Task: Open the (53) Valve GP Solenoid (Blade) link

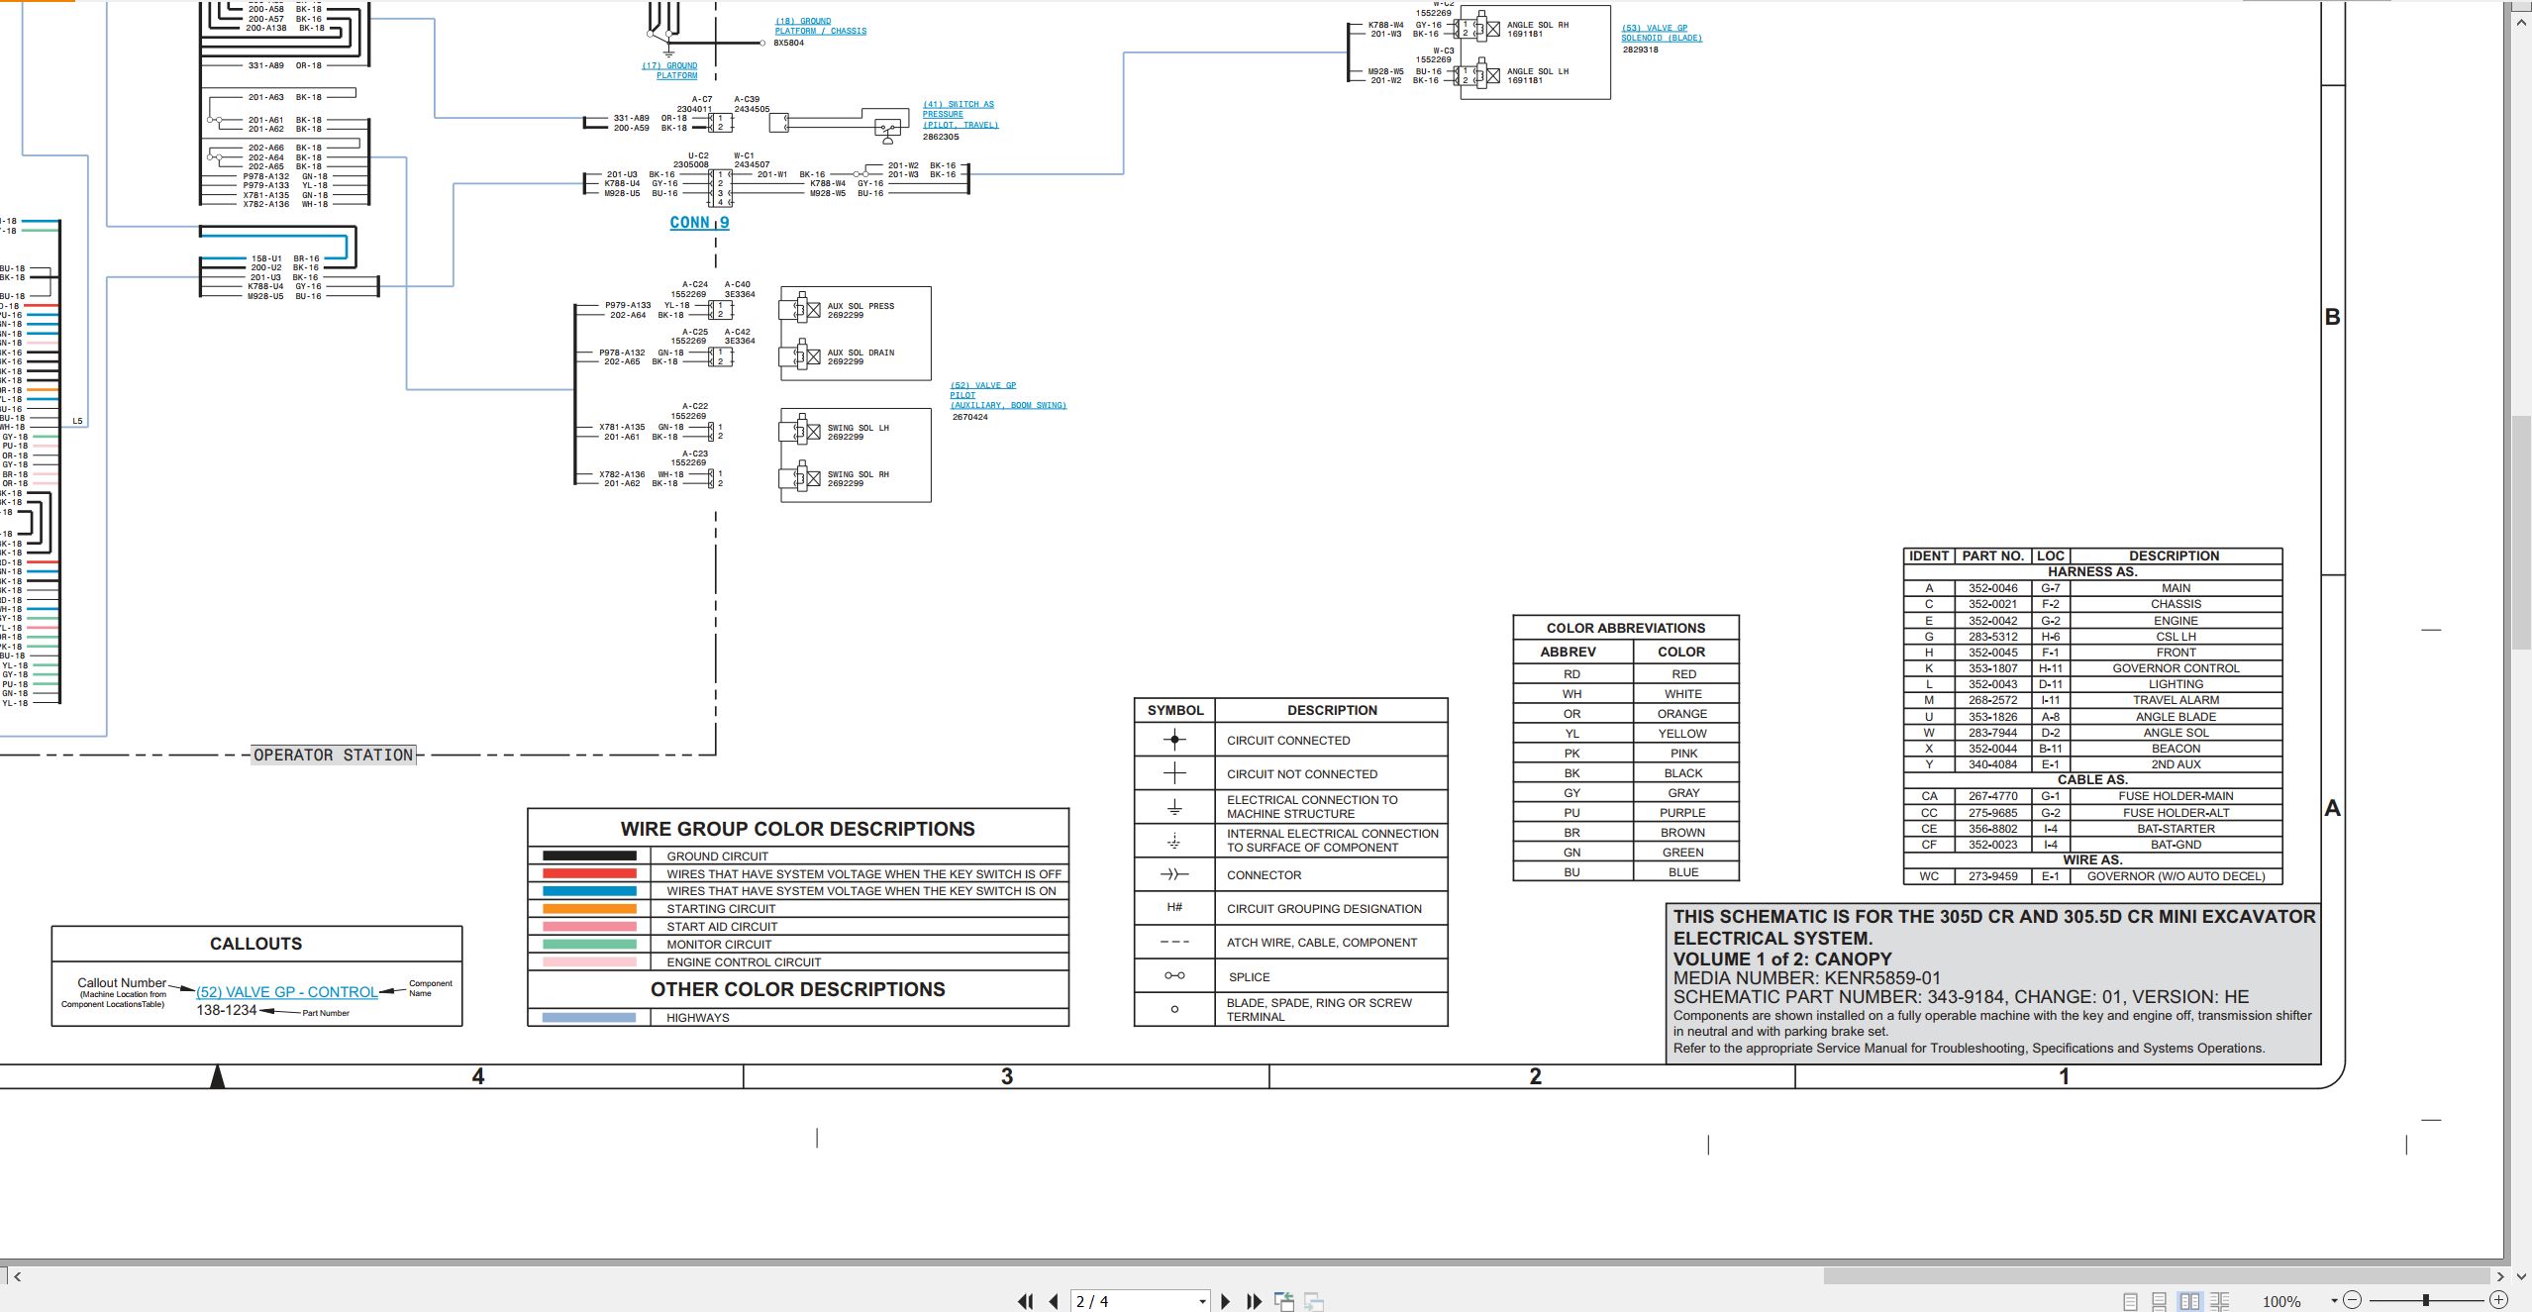Action: click(x=1661, y=33)
